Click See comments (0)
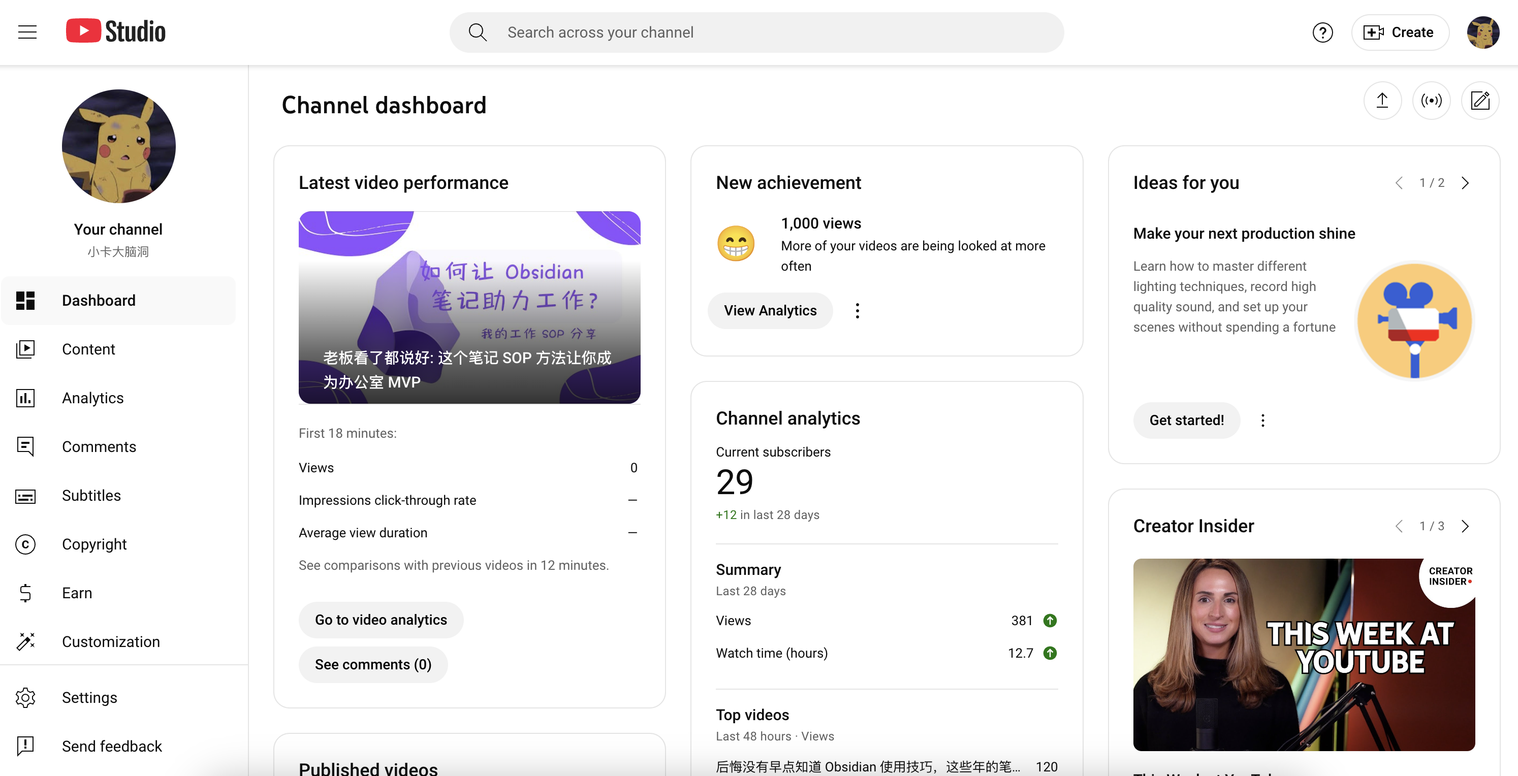The image size is (1518, 776). click(373, 665)
